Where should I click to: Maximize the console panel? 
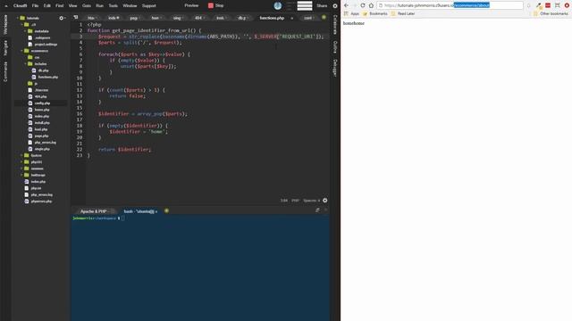pyautogui.click(x=317, y=210)
